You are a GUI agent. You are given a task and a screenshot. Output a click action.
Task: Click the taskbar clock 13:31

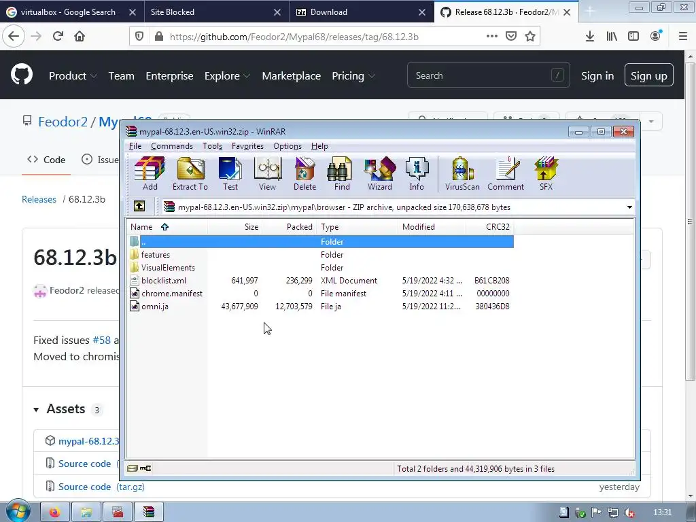tap(662, 512)
